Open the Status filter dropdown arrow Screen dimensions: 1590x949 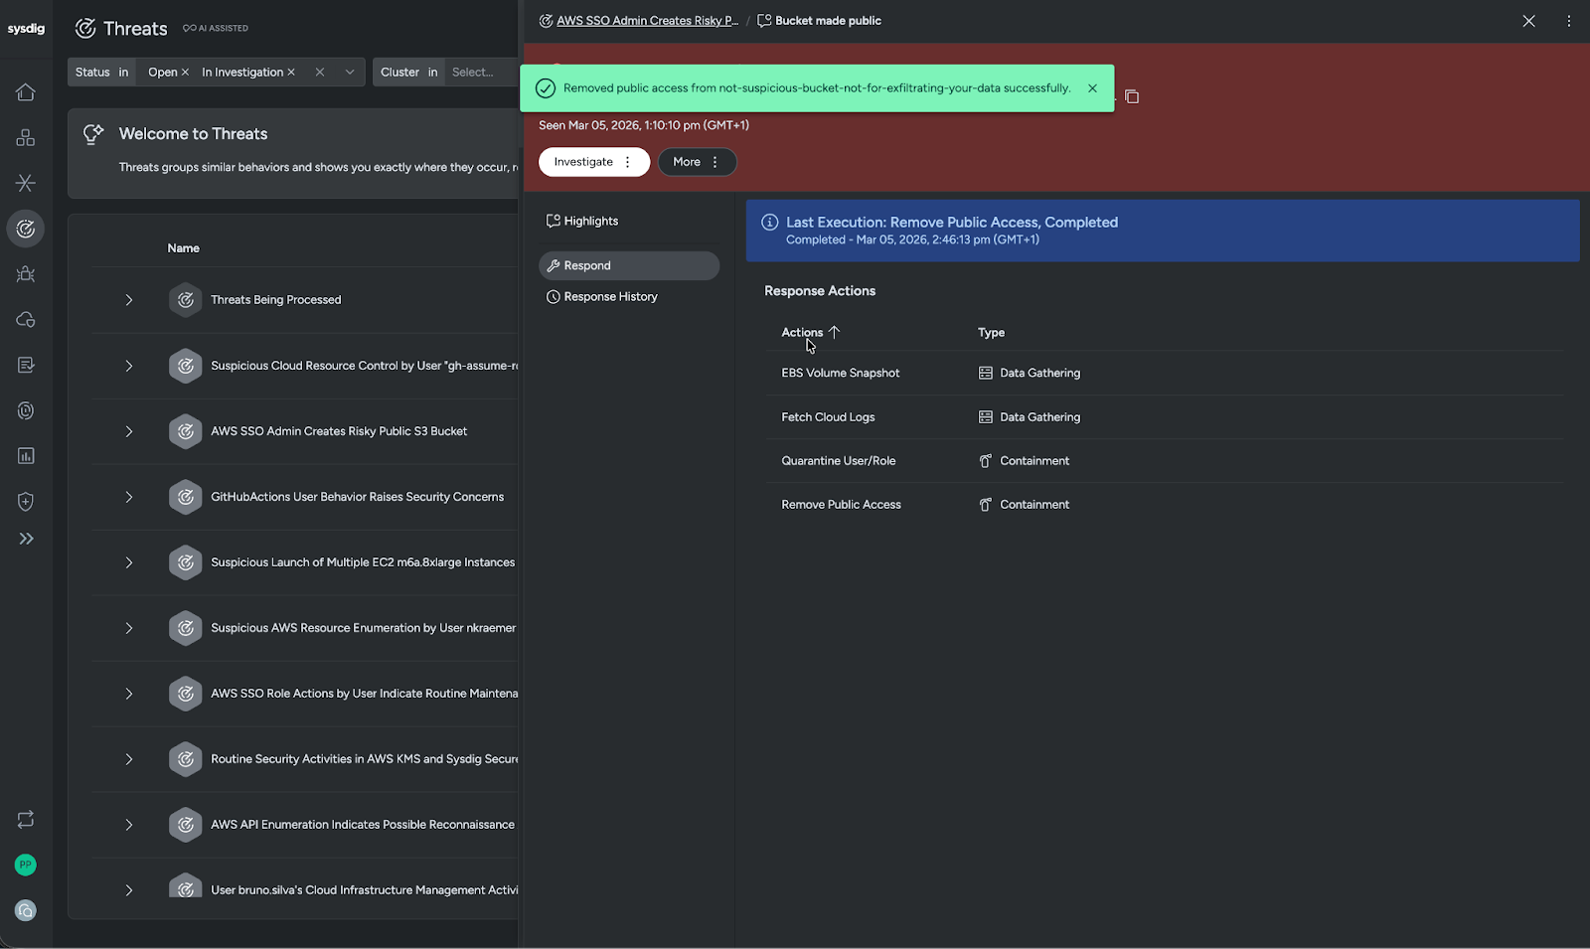[350, 73]
